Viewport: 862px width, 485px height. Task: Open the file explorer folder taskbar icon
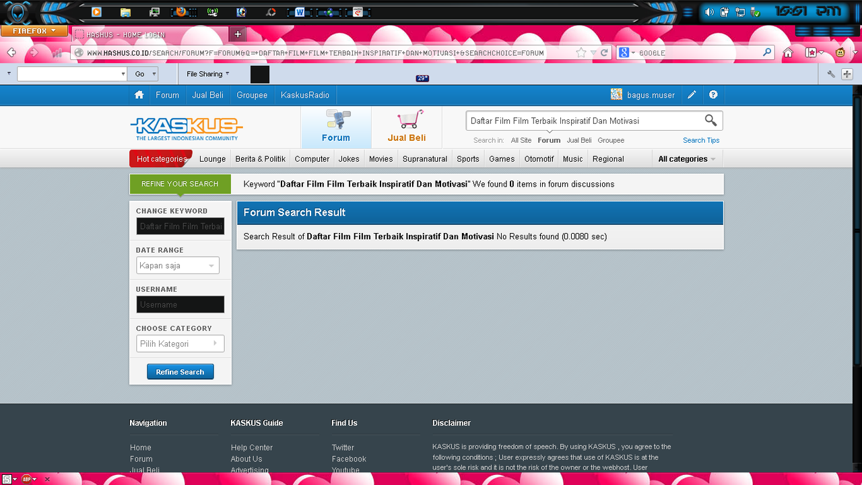pyautogui.click(x=125, y=12)
